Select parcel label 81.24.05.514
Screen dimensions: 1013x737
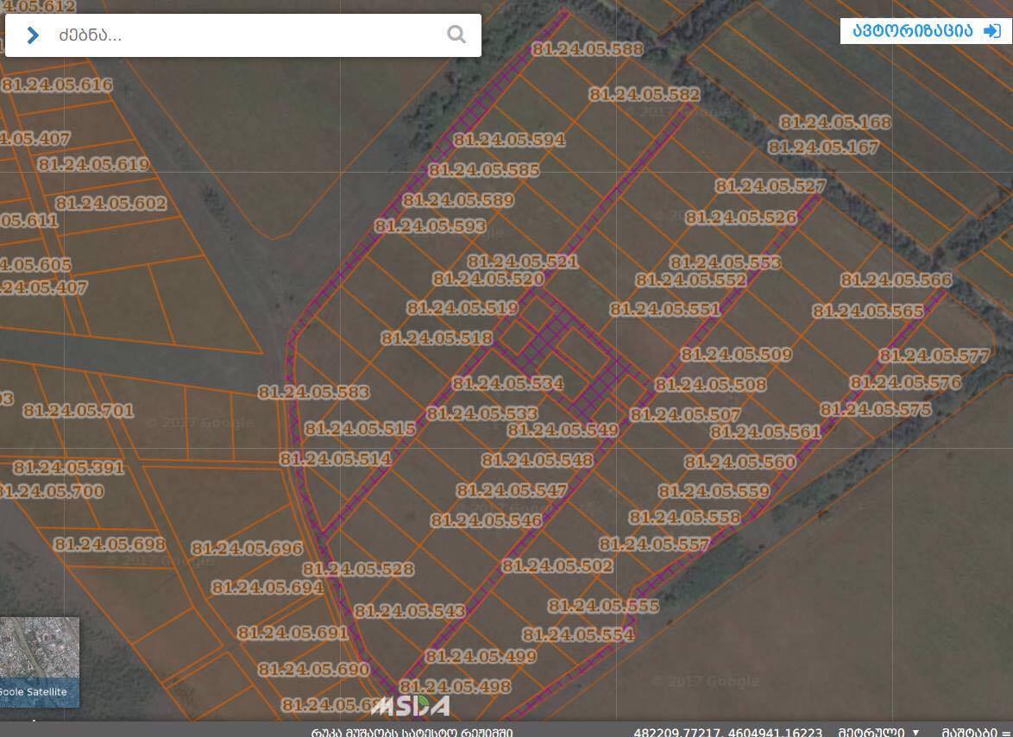coord(336,458)
